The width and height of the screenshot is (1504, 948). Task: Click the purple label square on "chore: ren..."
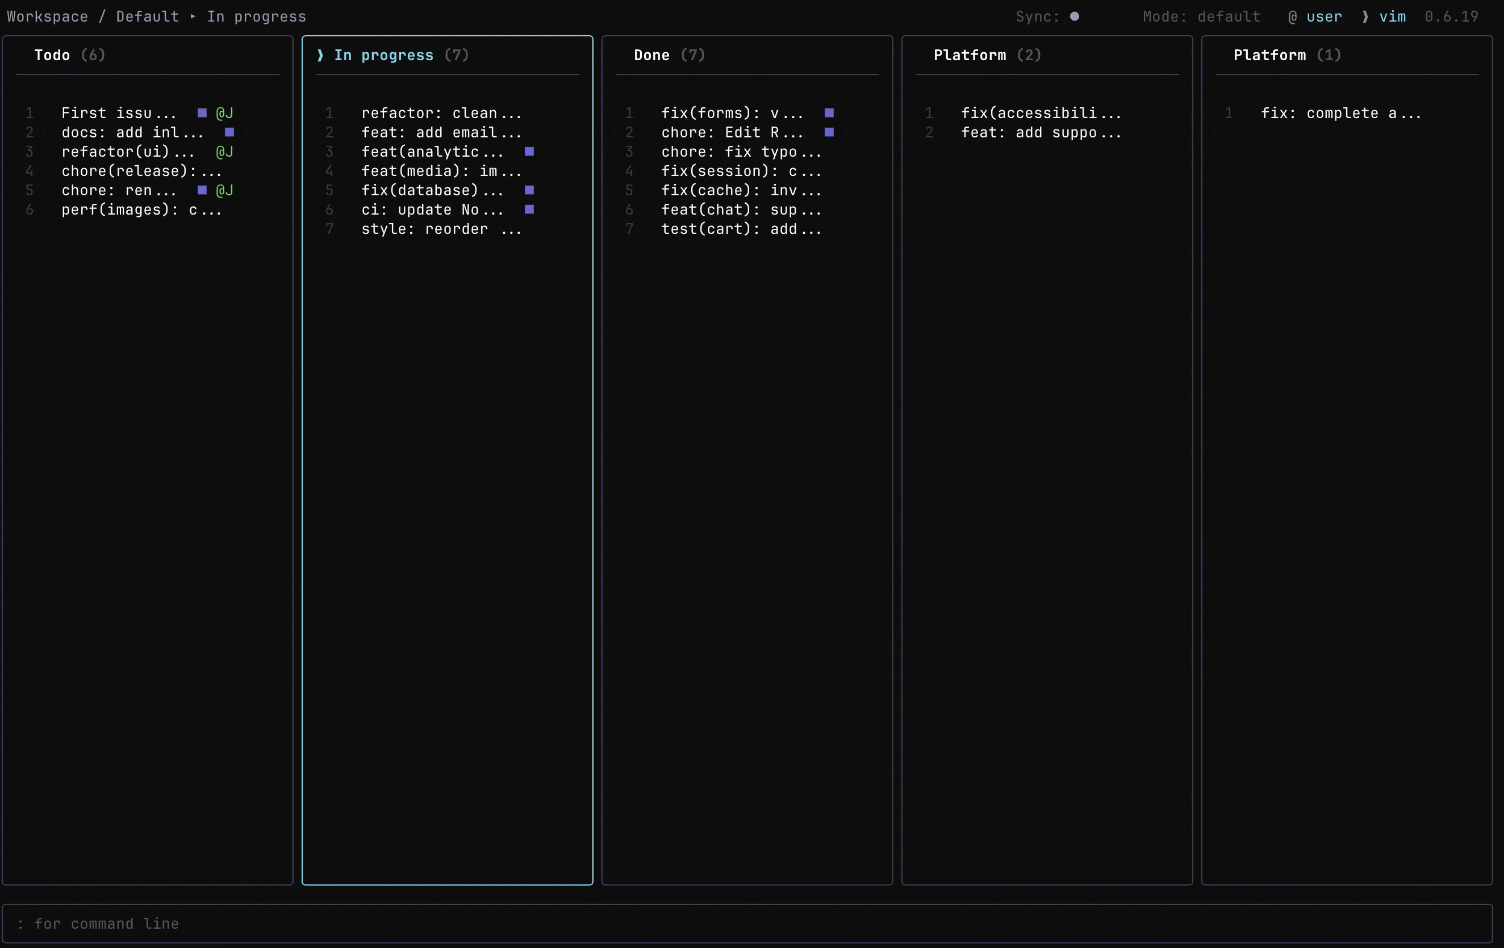[x=202, y=190]
